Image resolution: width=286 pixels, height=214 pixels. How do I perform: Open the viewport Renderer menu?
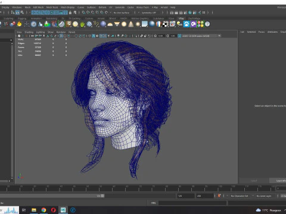click(61, 32)
